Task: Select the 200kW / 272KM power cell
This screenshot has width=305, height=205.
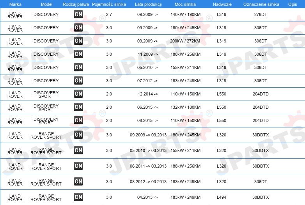Action: [x=185, y=41]
